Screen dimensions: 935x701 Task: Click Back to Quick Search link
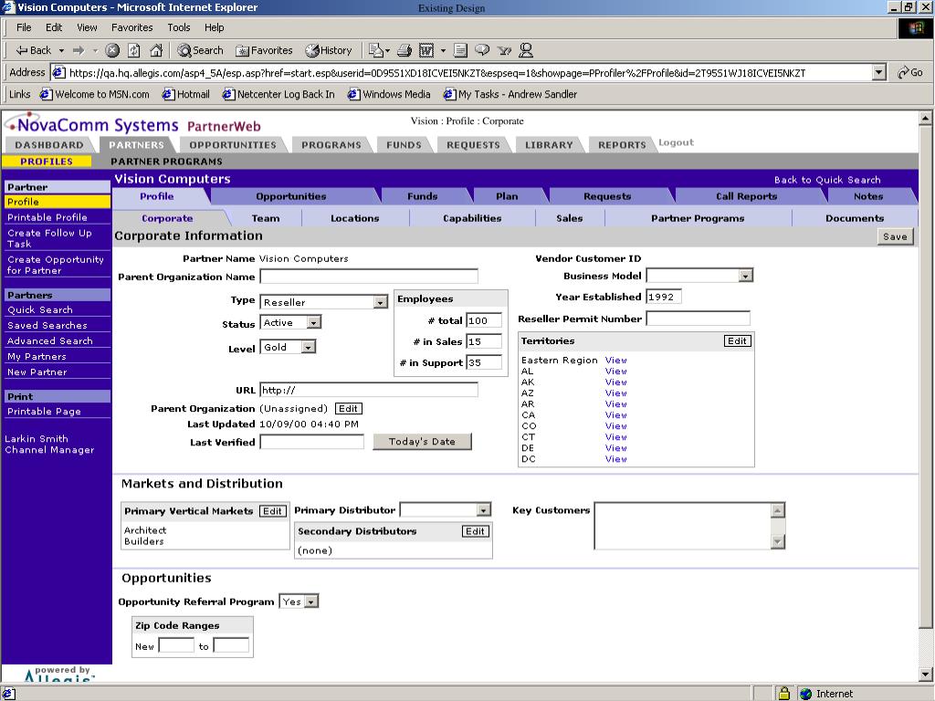click(x=827, y=180)
